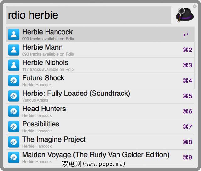Click the Herbie Nichols artist icon

click(x=14, y=65)
